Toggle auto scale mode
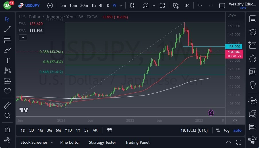Image resolution: width=259 pixels, height=148 pixels. pyautogui.click(x=237, y=130)
